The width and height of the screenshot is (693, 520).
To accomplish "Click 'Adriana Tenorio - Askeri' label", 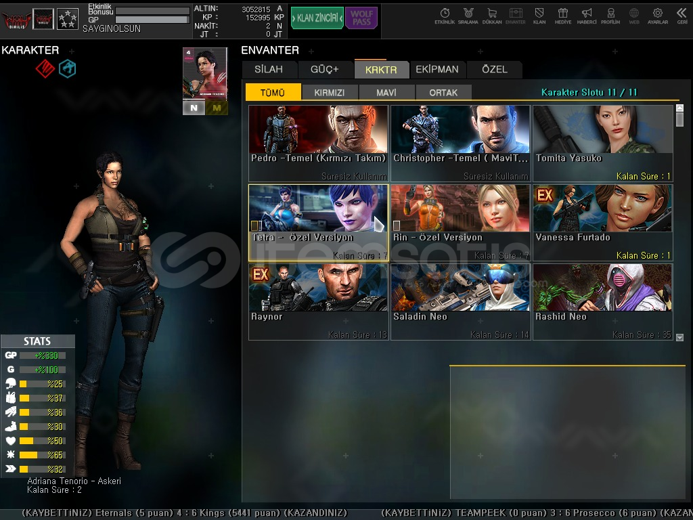I will 74,481.
